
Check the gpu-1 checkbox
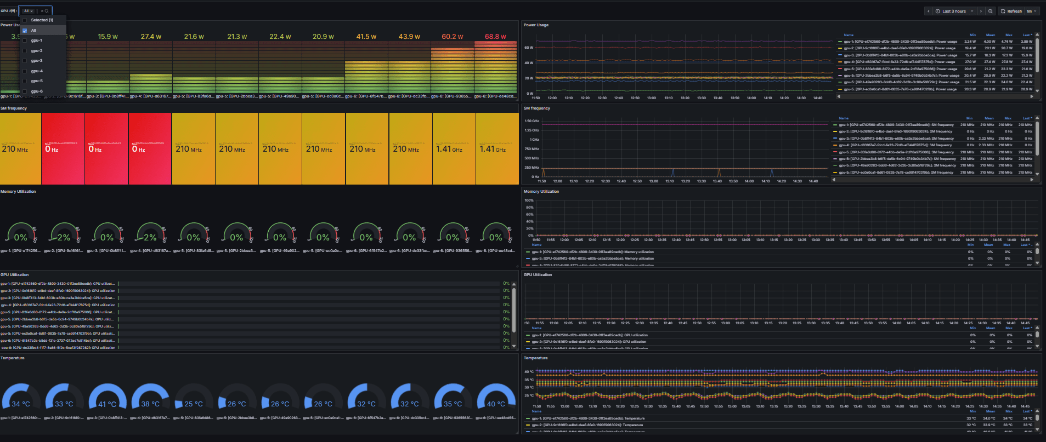coord(25,41)
